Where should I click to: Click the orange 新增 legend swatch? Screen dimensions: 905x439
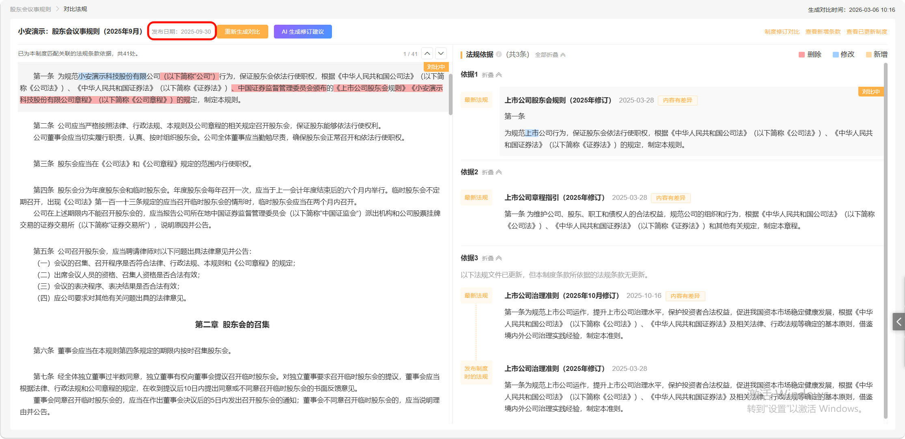pyautogui.click(x=869, y=55)
